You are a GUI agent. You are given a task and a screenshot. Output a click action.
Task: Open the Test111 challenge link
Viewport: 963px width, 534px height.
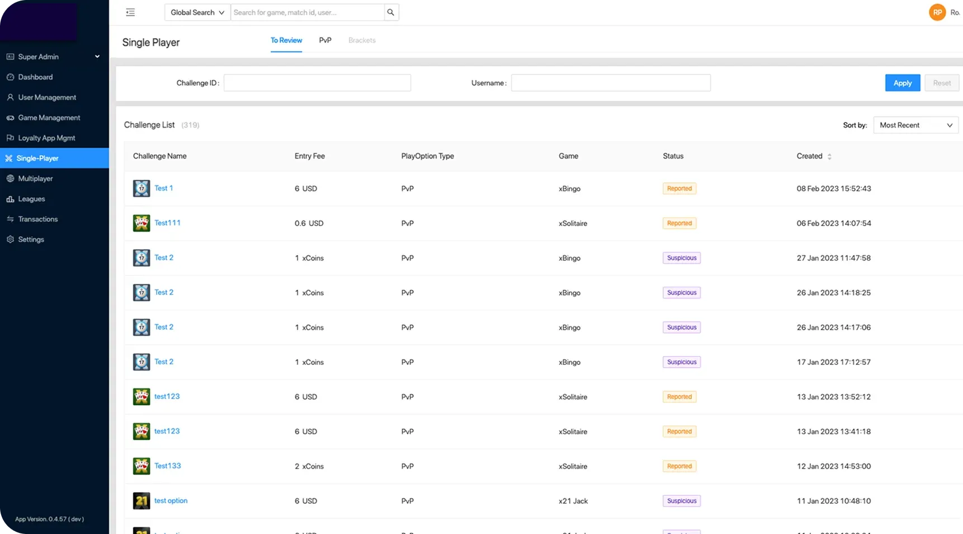click(167, 223)
